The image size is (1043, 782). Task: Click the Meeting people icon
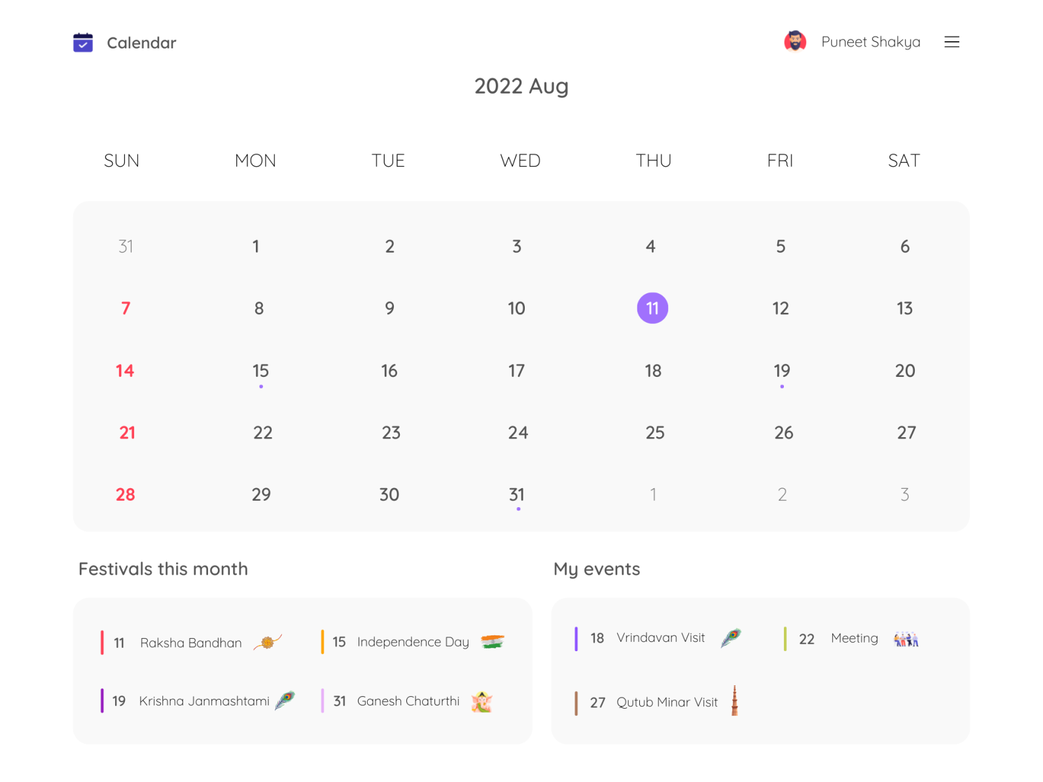click(906, 639)
